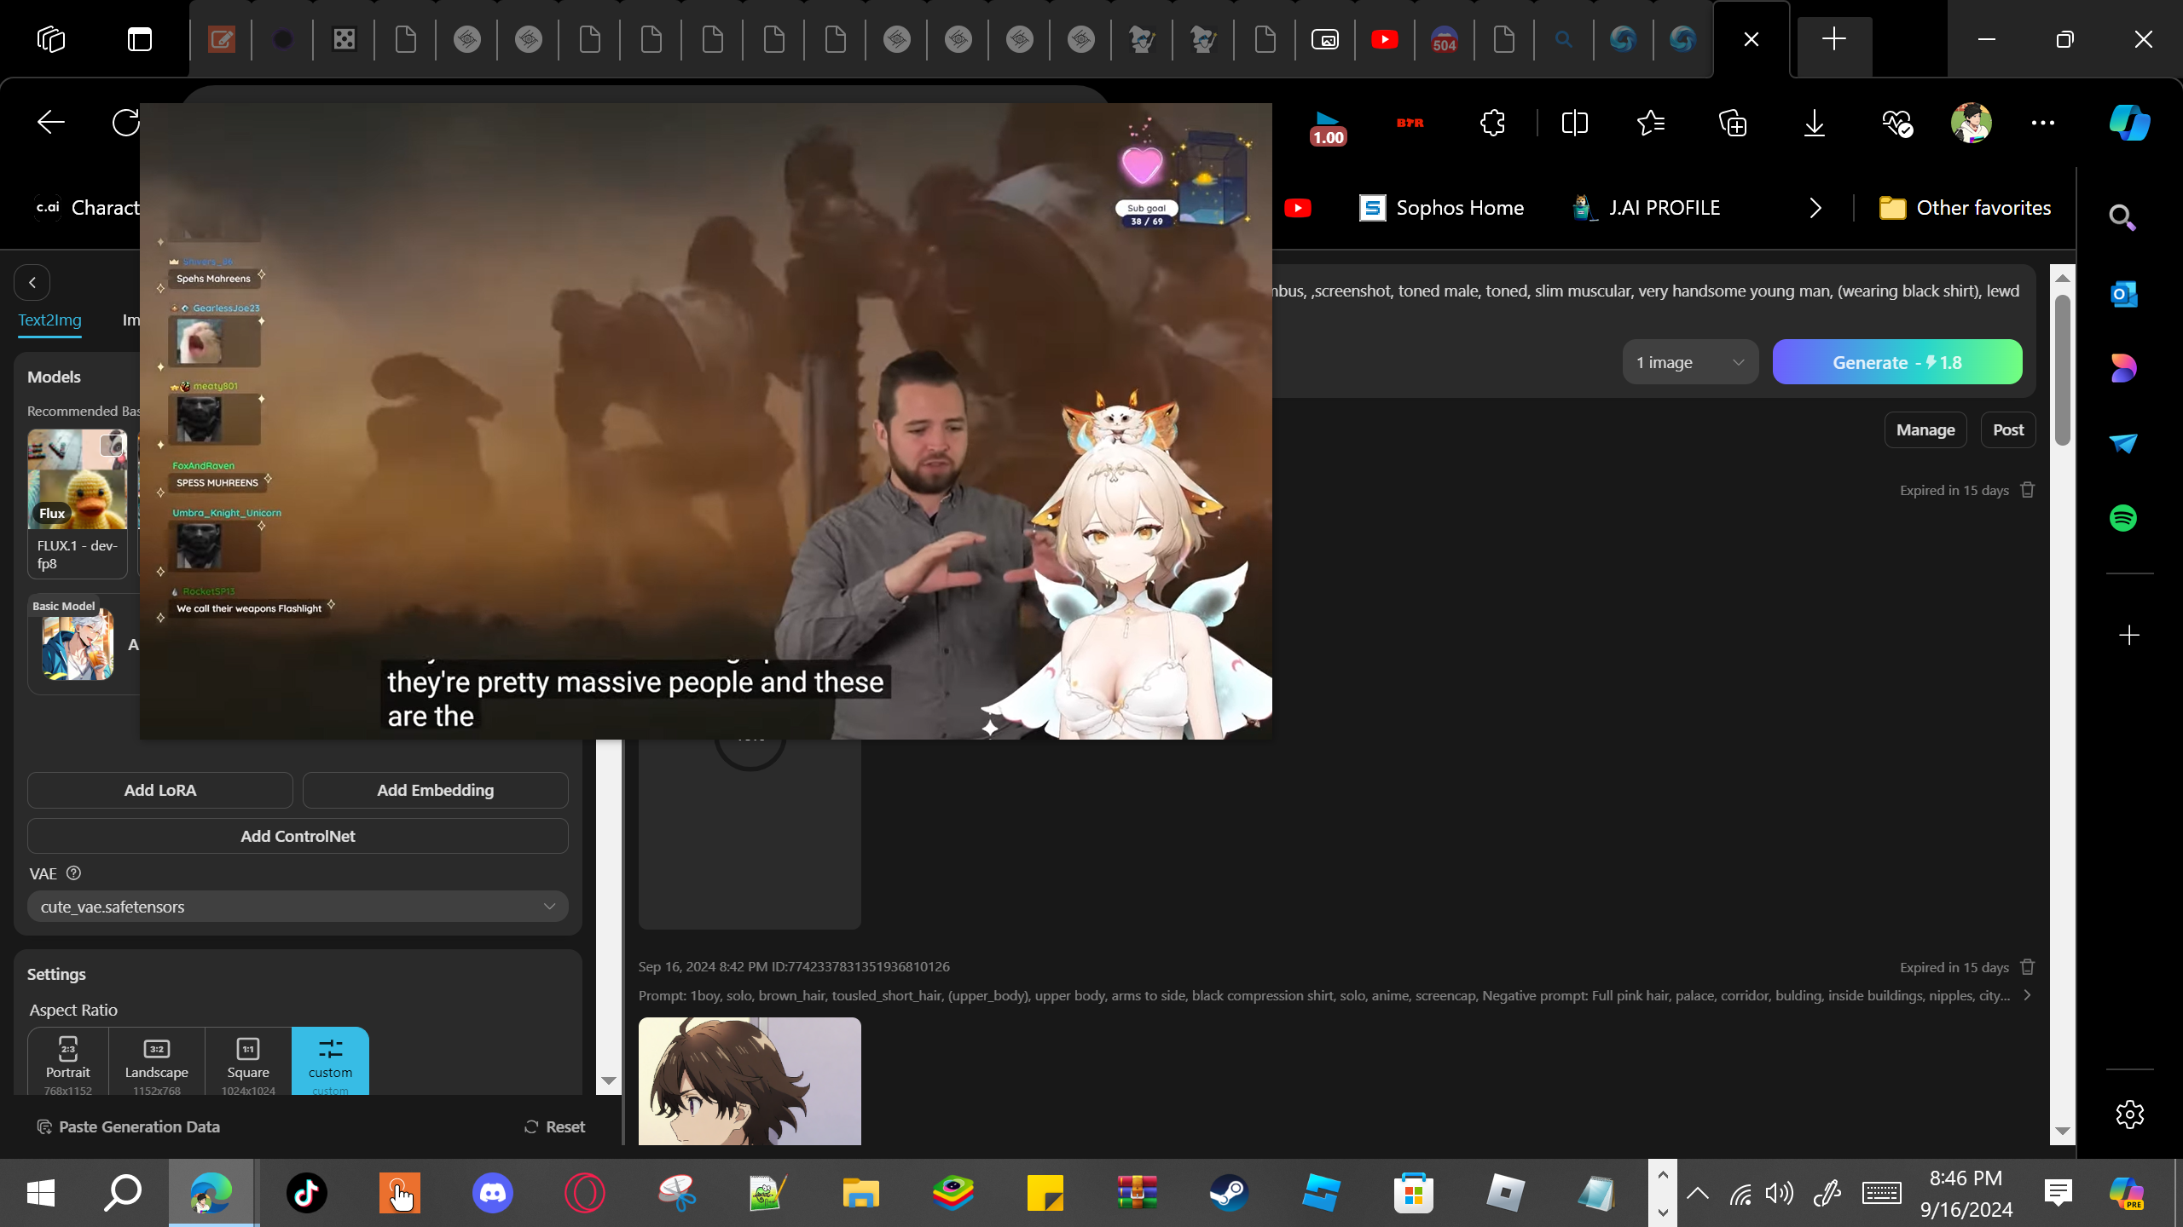Delete the 8:42 PM generation
Screen dimensions: 2183x1227
[2028, 967]
